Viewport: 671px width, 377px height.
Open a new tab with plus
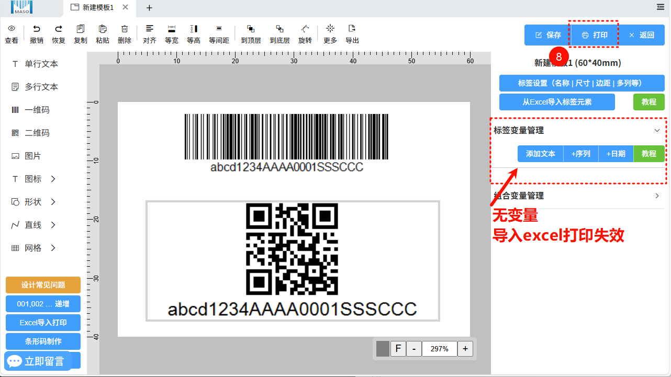pos(149,7)
